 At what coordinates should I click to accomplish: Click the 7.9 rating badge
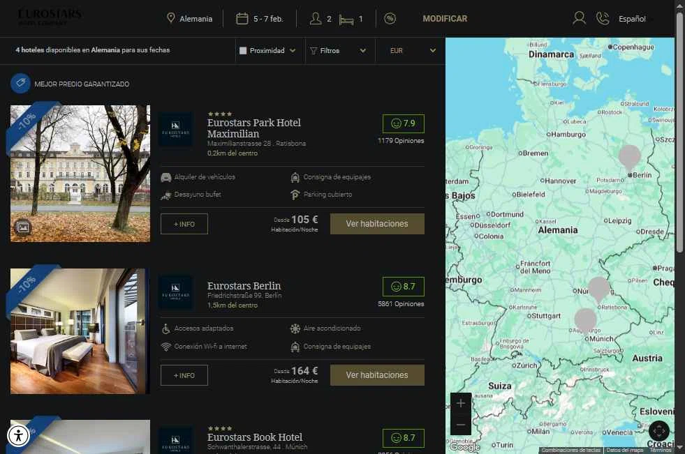point(403,123)
